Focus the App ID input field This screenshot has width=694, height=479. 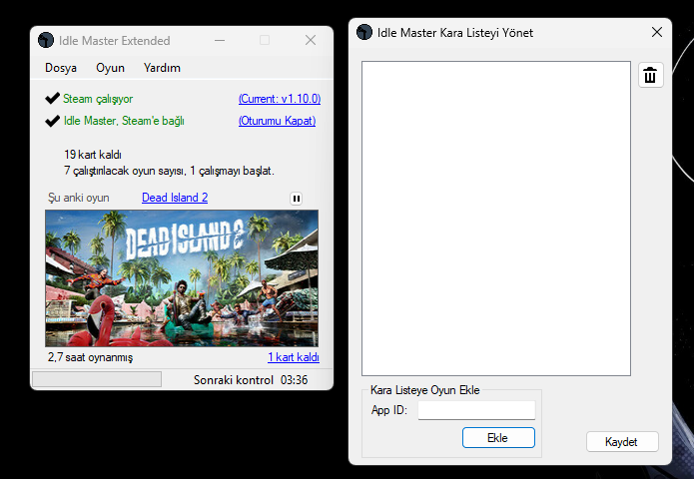coord(476,410)
